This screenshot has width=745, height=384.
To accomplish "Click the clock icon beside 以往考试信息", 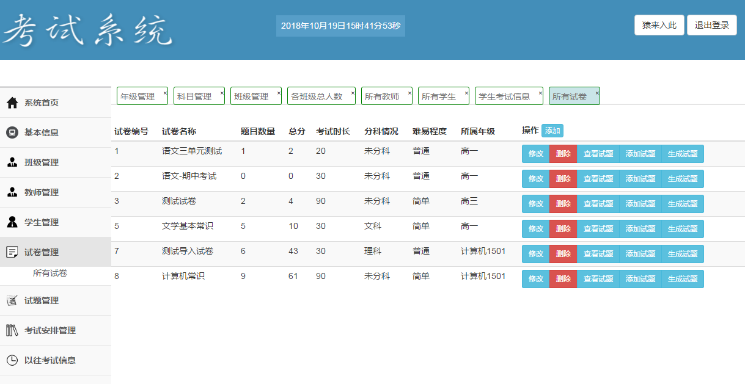I will pyautogui.click(x=11, y=360).
